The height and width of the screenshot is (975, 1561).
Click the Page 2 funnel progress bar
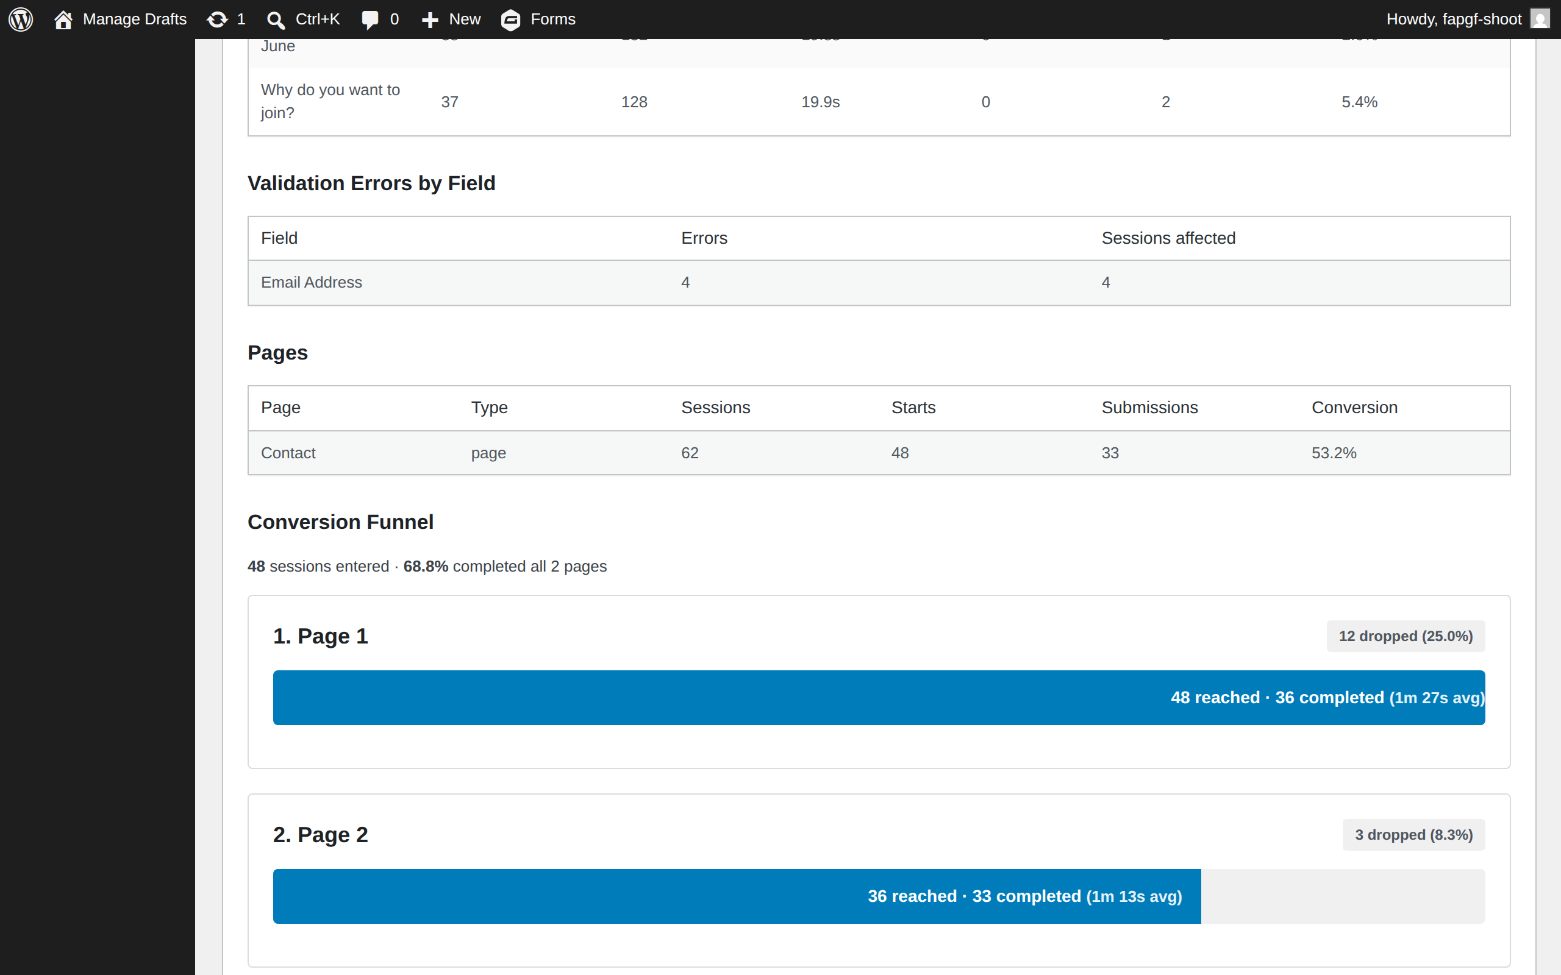point(737,896)
